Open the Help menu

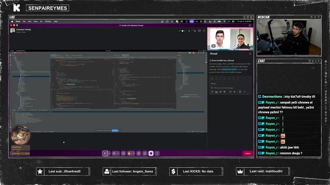click(55, 21)
